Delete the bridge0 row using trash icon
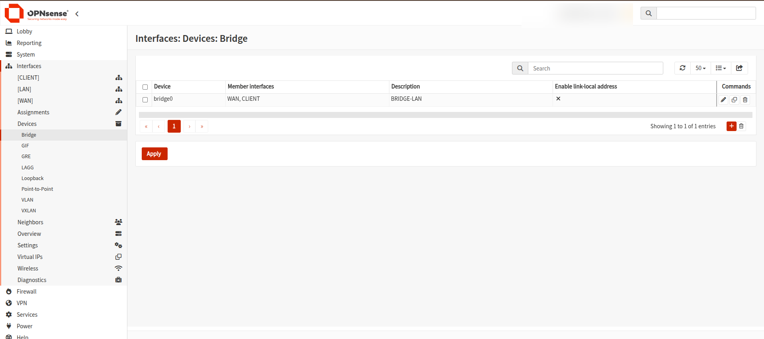 745,100
